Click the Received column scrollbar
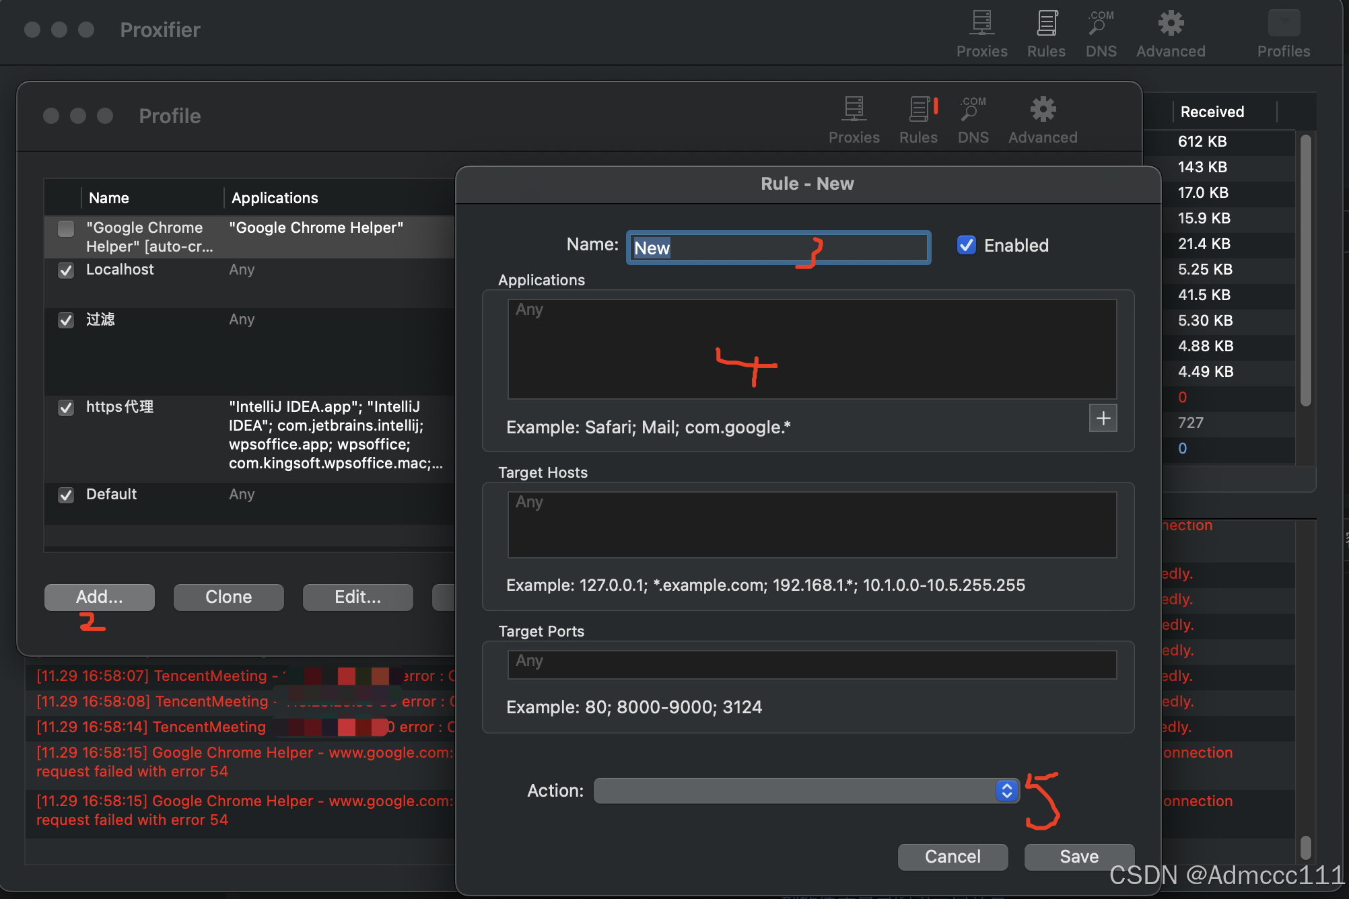Screen dimensions: 1349x899 tap(1305, 269)
